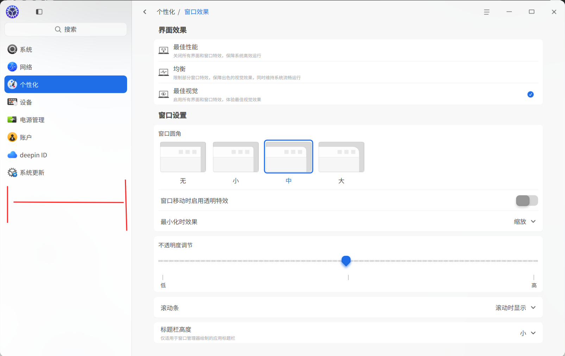Click the 高 end of opacity slider

click(534, 285)
